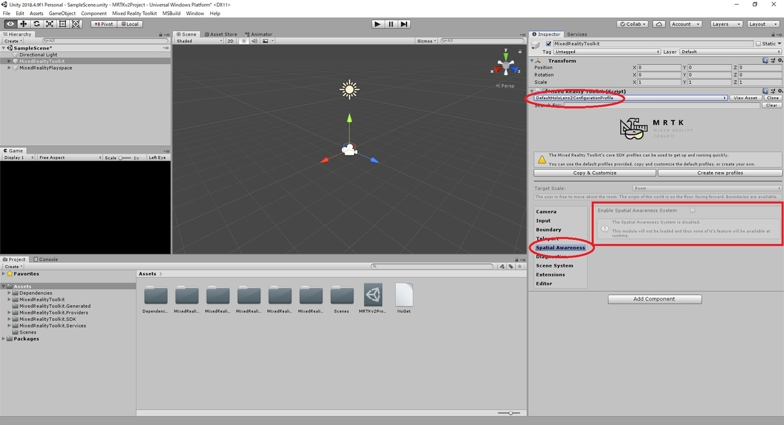Open the Assets menu
The image size is (784, 425).
click(37, 13)
